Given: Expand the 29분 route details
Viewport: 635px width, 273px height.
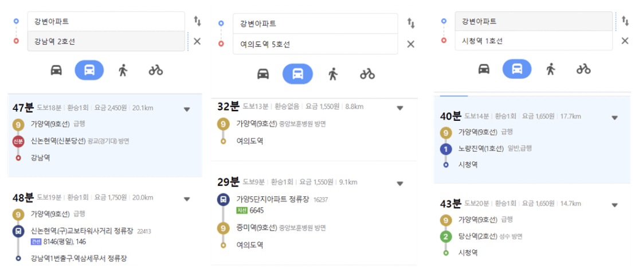Looking at the screenshot, I should tap(400, 183).
